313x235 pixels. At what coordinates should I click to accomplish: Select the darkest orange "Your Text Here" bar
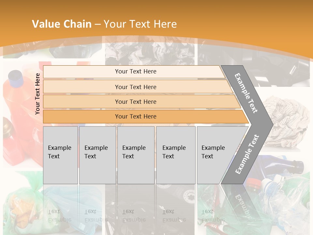point(135,117)
